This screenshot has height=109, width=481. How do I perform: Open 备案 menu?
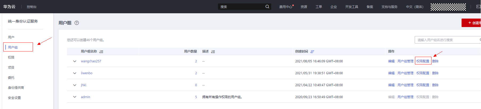(370, 7)
